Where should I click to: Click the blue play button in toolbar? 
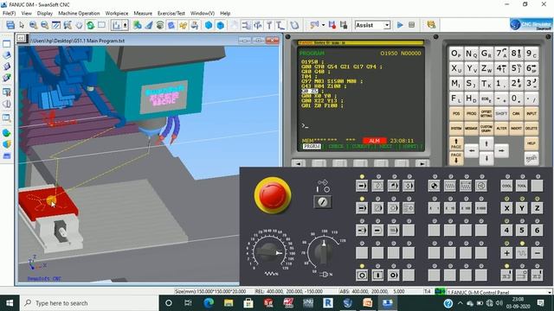[x=400, y=25]
